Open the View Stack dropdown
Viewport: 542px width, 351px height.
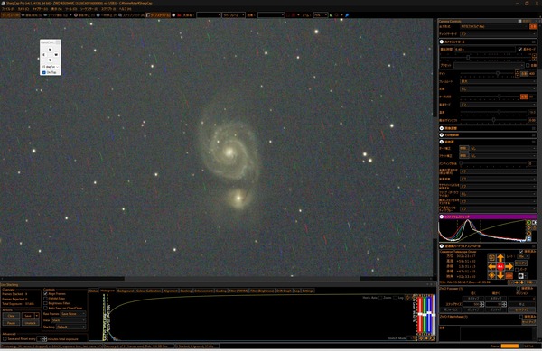[69, 320]
